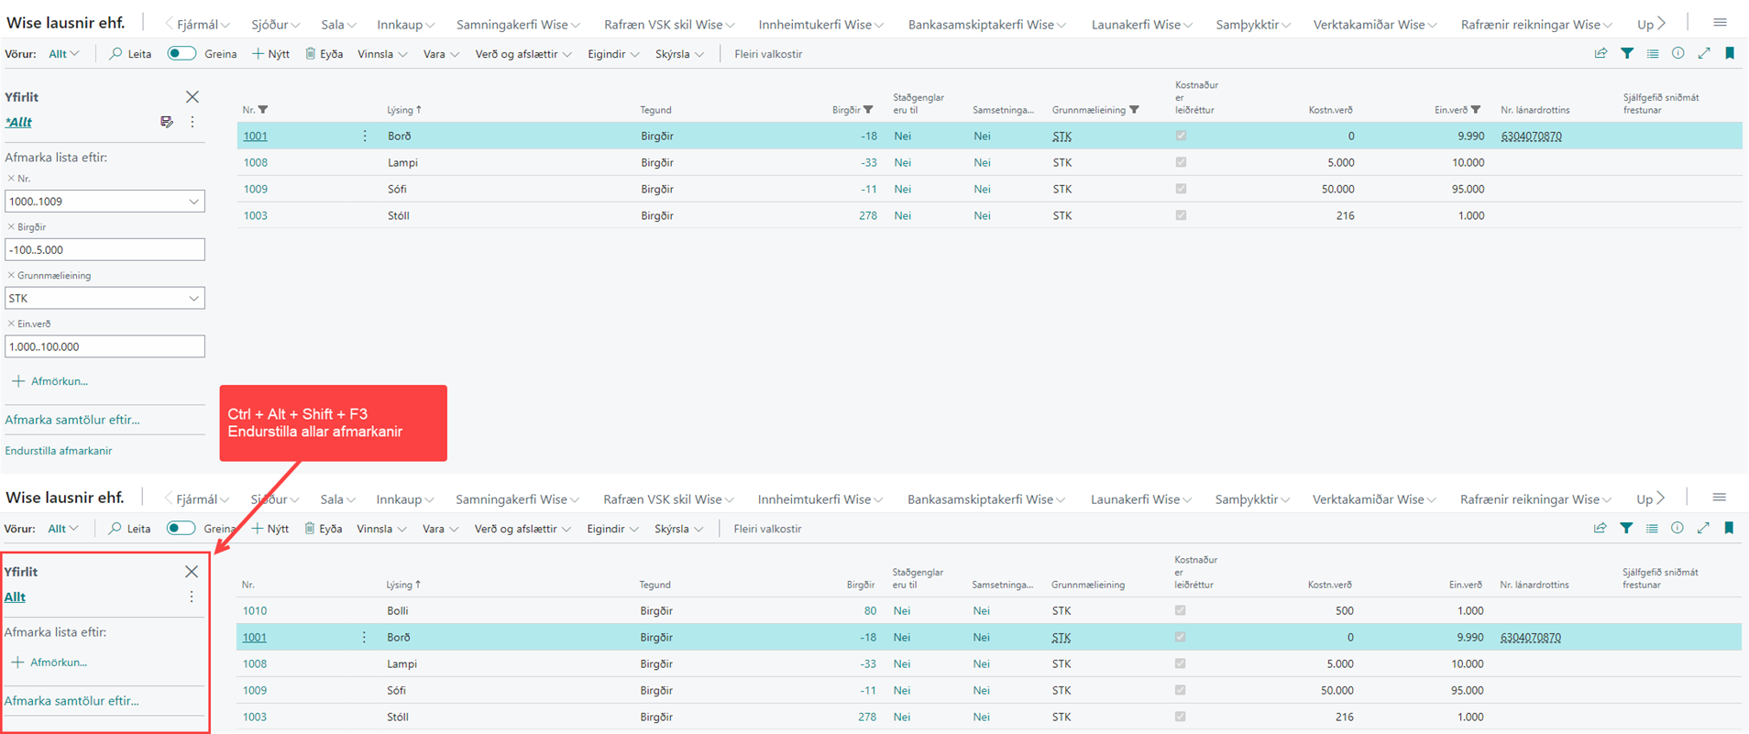Click the save filter icon beside *Allt

click(x=167, y=122)
